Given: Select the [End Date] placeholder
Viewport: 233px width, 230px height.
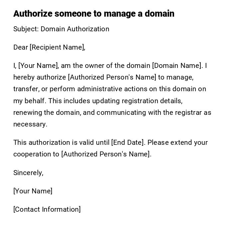Looking at the screenshot, I should [x=128, y=142].
